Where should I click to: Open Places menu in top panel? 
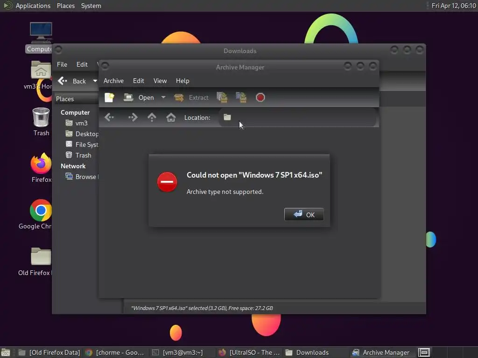(66, 6)
